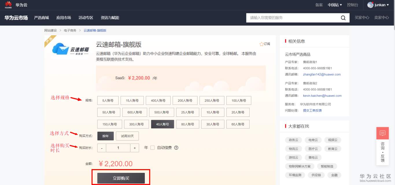The width and height of the screenshot is (395, 185).
Task: Click the 网站建设 breadcrumb
Action: 51,30
